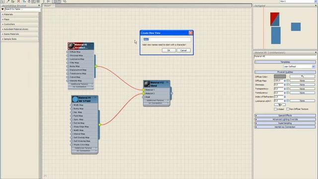Click the Shininess None map button
318x179 pixels.
click(302, 85)
